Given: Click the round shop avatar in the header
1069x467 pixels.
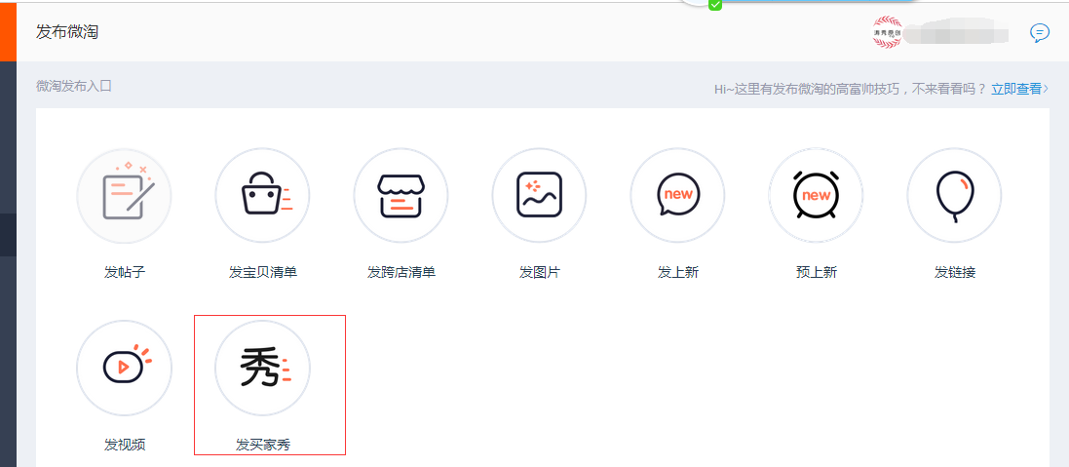Looking at the screenshot, I should (888, 33).
